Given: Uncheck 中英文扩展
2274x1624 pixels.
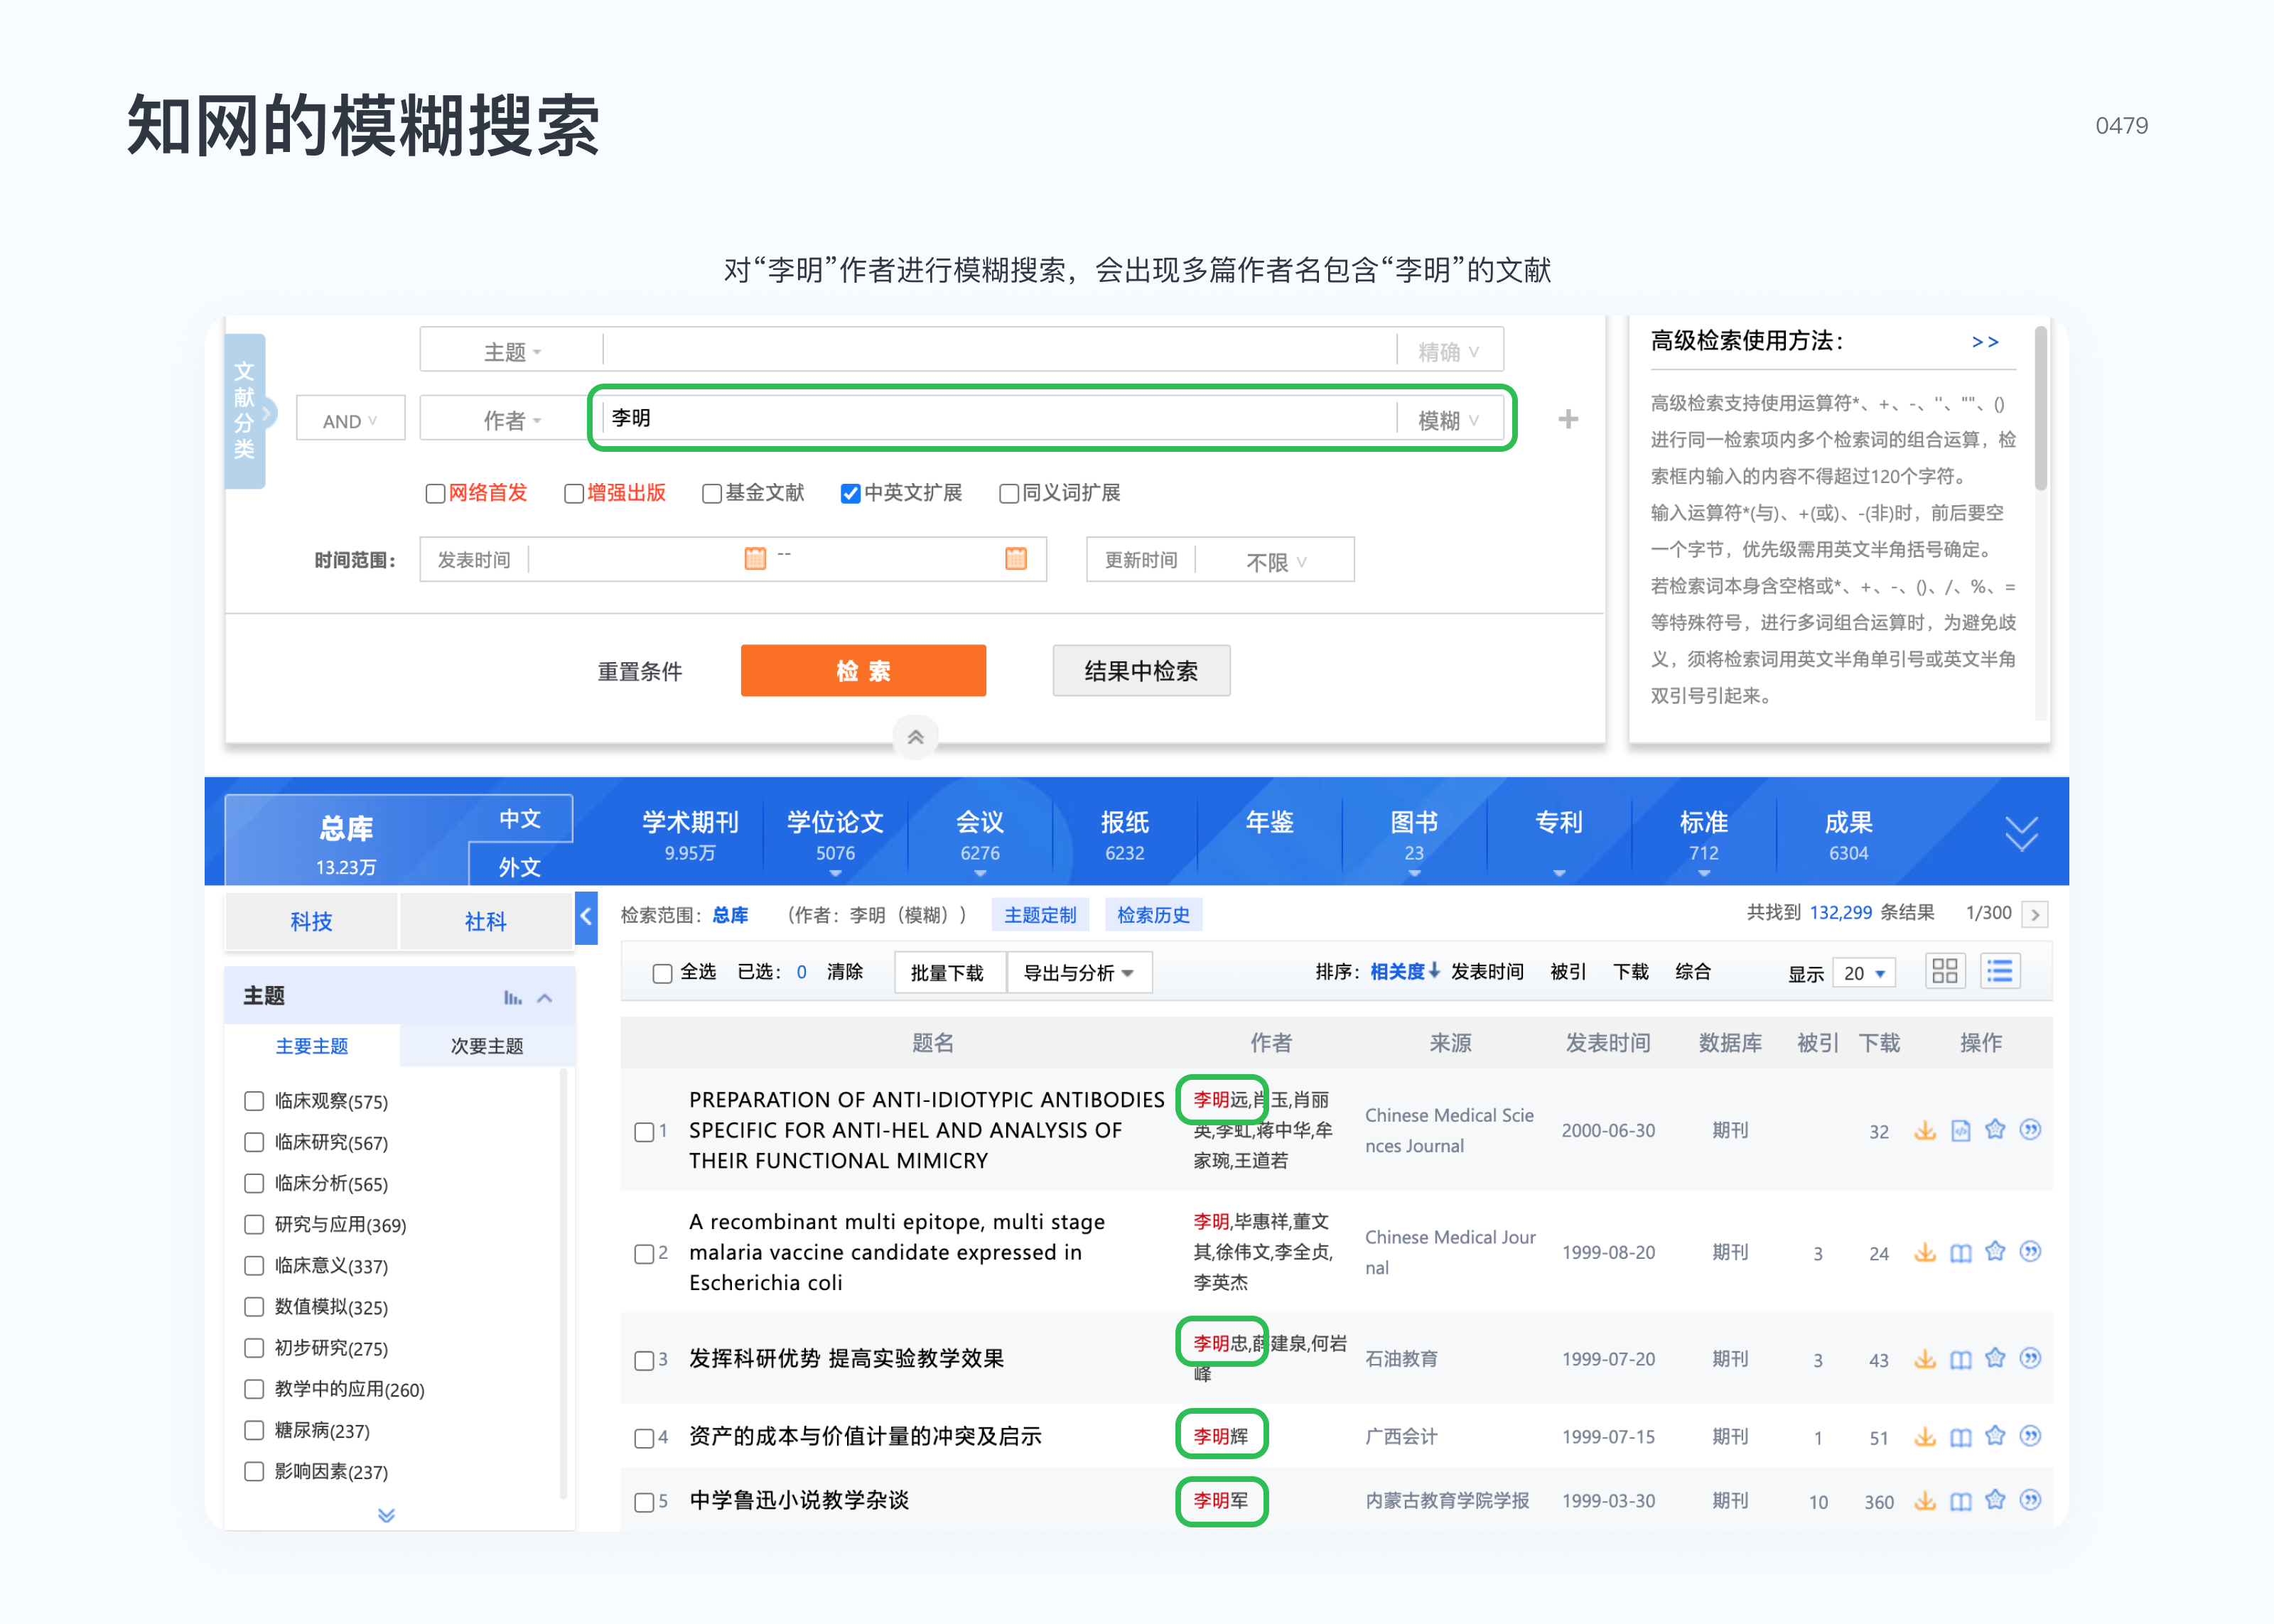Looking at the screenshot, I should tap(851, 494).
